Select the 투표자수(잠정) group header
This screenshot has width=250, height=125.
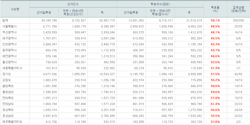(160, 4)
